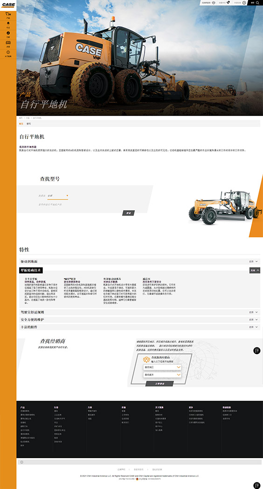Click the police badge icon in footer
Image resolution: width=263 pixels, height=489 pixels.
tap(137, 478)
